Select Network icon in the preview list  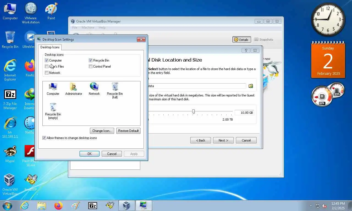click(x=94, y=89)
